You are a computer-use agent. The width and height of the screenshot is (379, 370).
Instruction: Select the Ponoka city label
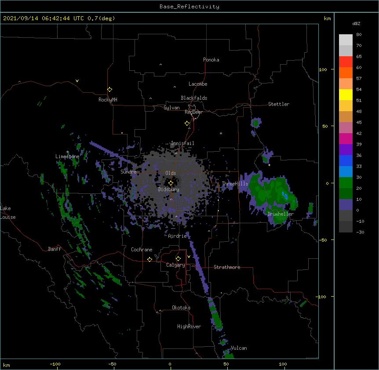(x=211, y=60)
